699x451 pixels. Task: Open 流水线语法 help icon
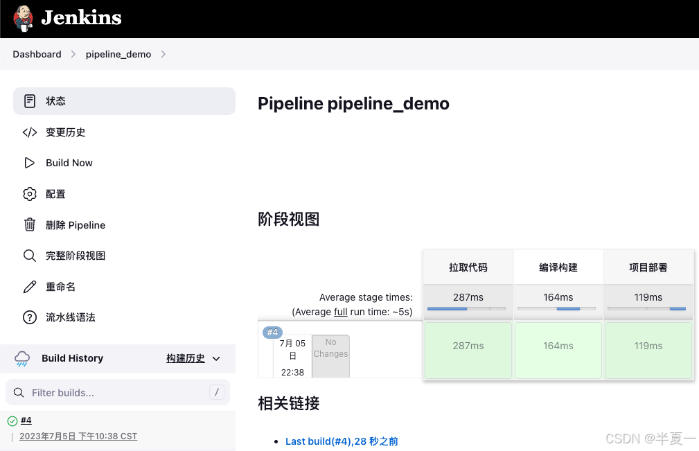click(30, 317)
